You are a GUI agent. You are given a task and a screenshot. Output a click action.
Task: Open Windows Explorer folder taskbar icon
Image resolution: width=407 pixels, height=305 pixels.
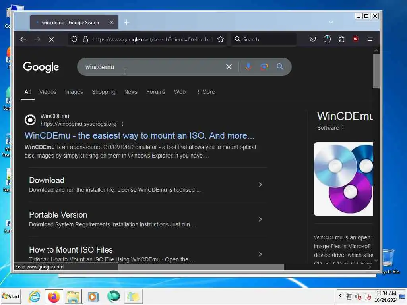pos(73,296)
